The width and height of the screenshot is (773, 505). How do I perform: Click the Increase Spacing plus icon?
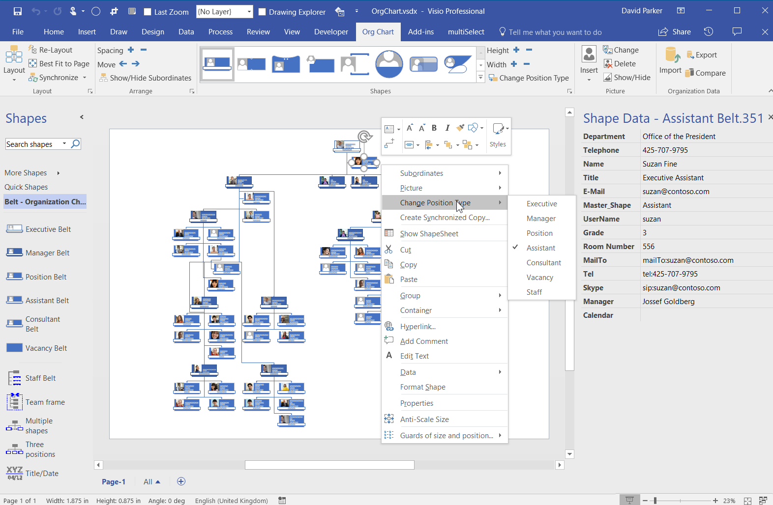[131, 50]
